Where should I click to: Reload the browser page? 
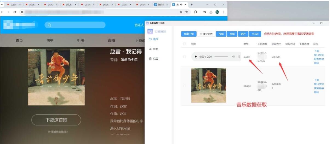coord(15,12)
